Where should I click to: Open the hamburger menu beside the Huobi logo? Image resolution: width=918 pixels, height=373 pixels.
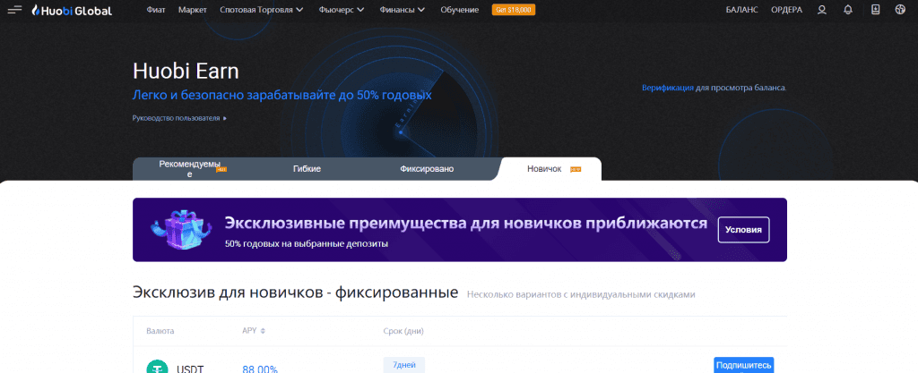(x=14, y=10)
